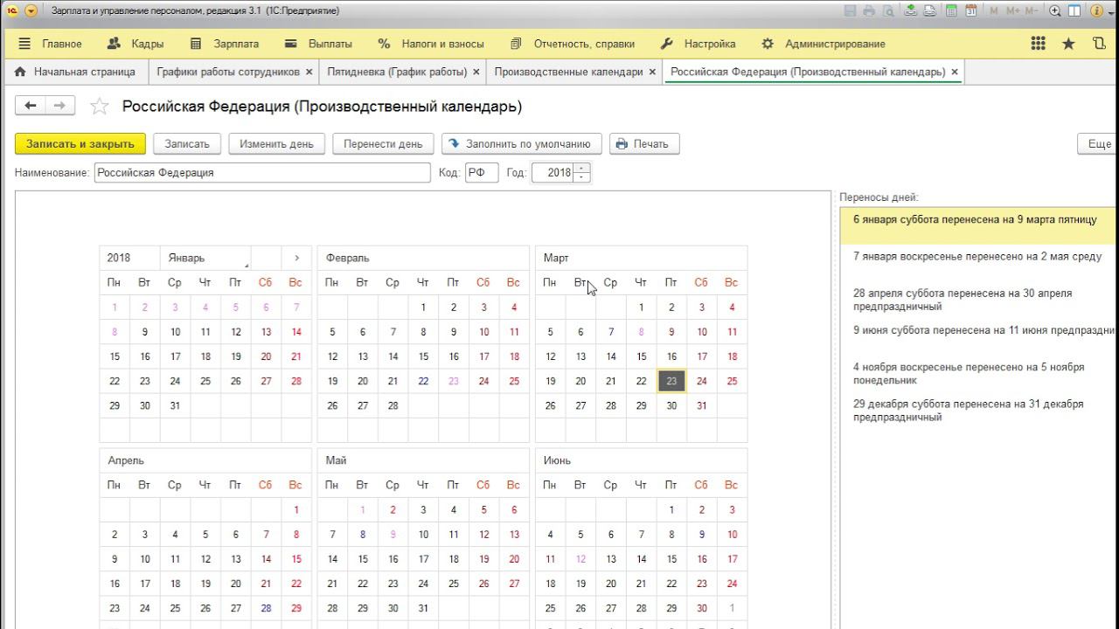Toggle the window panels layout icon
The width and height of the screenshot is (1119, 629).
click(x=1075, y=10)
